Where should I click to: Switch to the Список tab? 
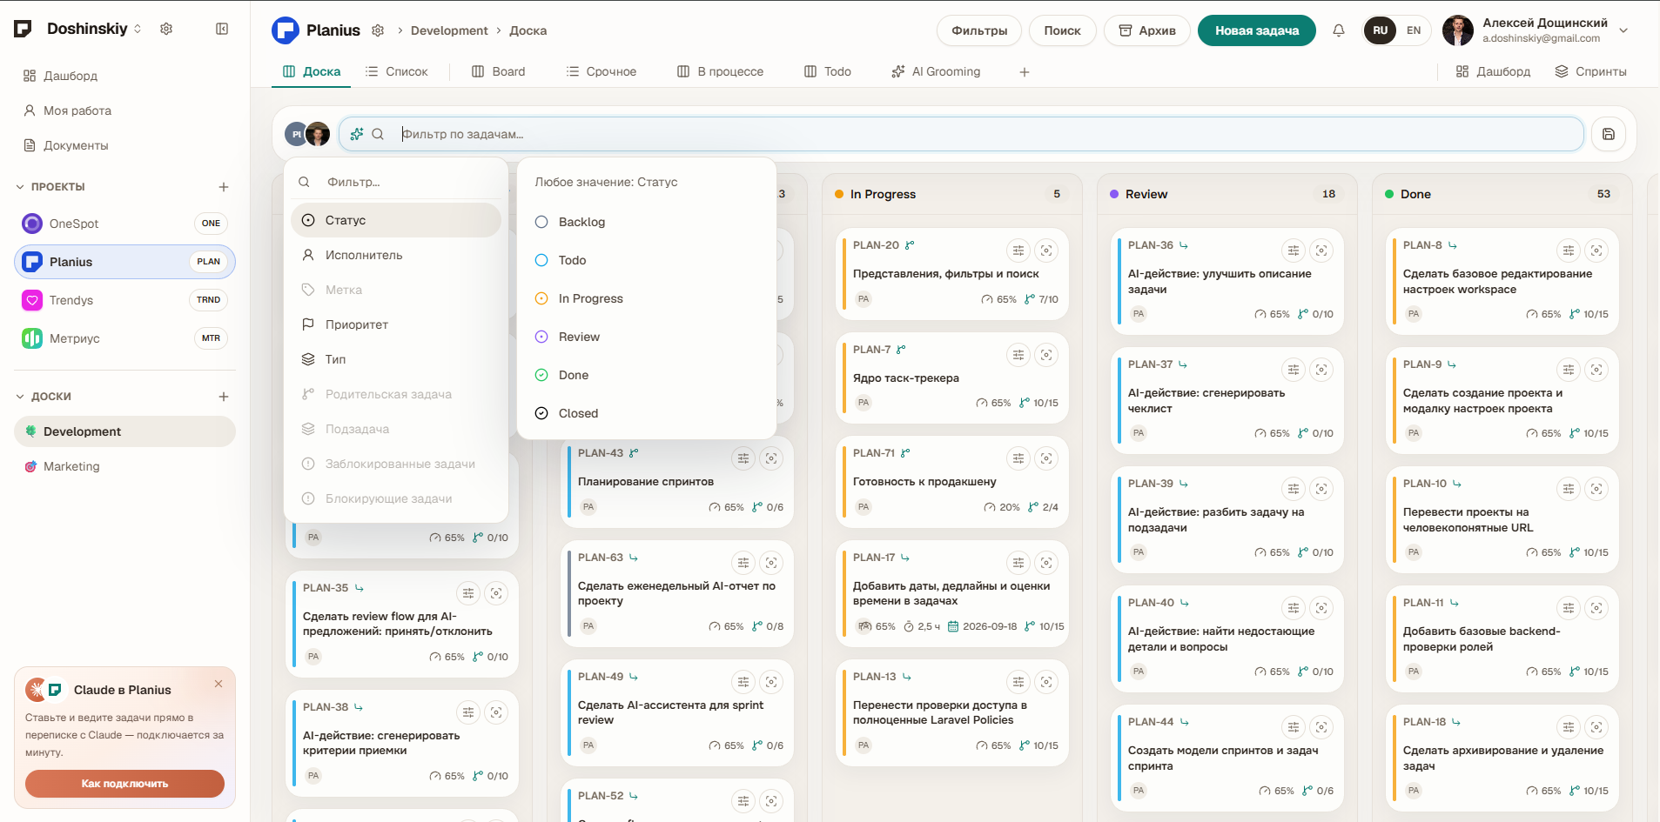pos(397,71)
